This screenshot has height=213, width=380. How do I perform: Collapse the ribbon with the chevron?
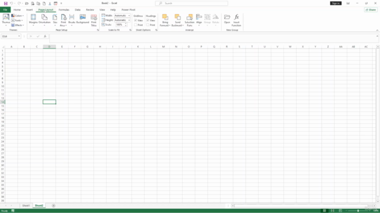pyautogui.click(x=377, y=30)
